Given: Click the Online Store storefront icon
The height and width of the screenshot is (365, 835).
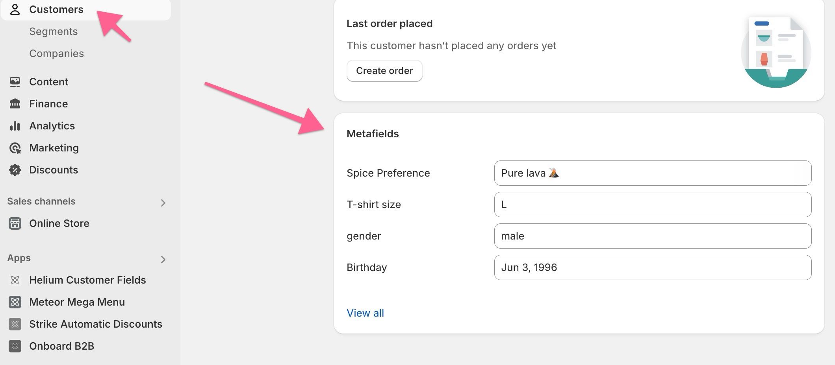Looking at the screenshot, I should click(x=15, y=223).
